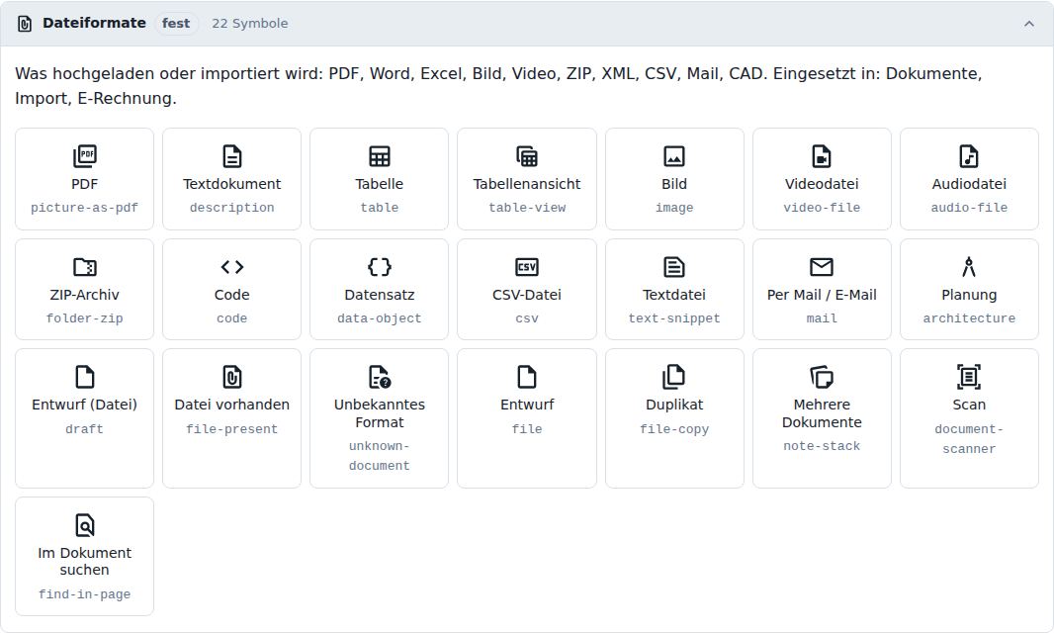Screen dimensions: 1054x633
Task: Click the 'fest' badge in header
Action: tap(176, 23)
